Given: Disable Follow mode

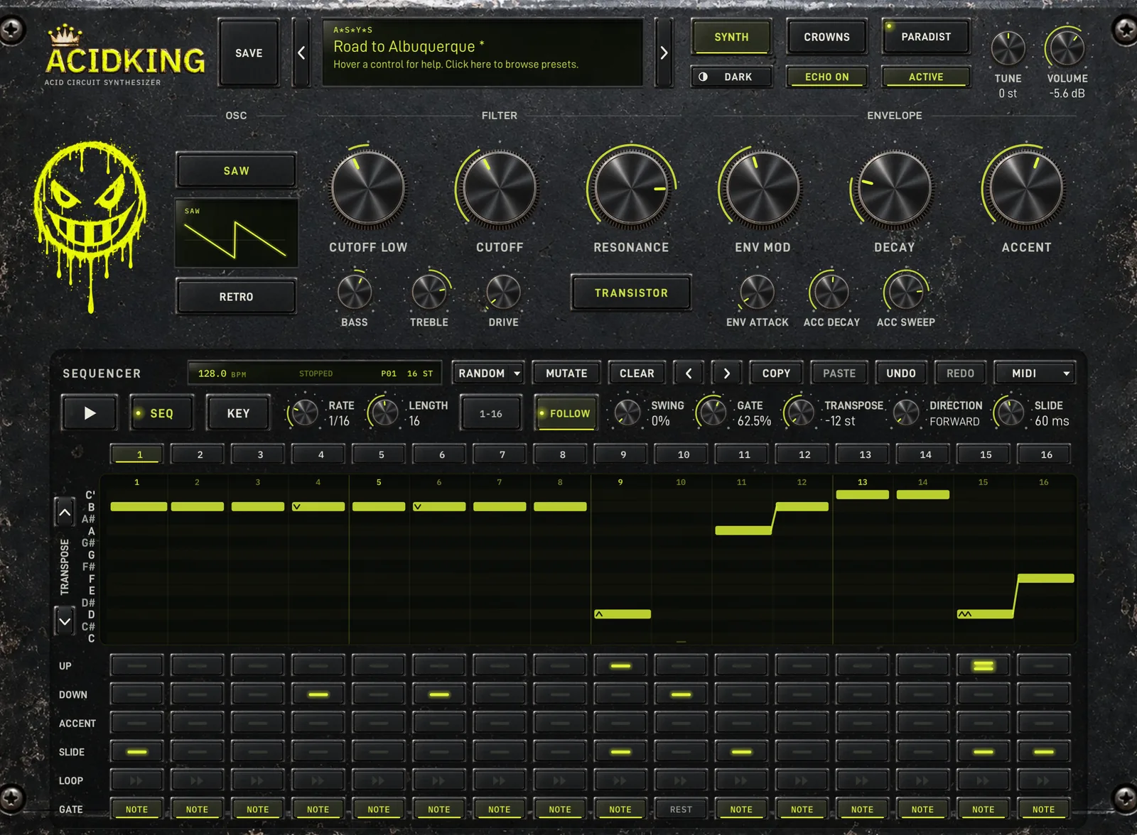Looking at the screenshot, I should click(566, 413).
